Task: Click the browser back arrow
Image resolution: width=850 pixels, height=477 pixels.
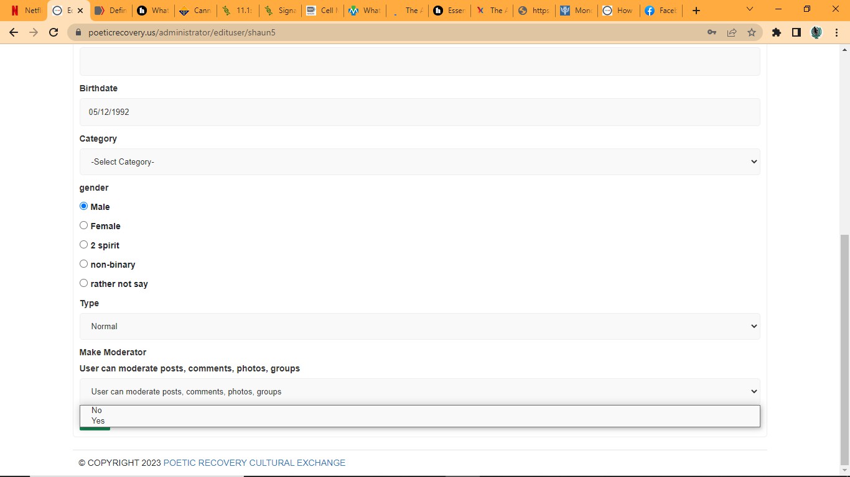Action: coord(14,32)
